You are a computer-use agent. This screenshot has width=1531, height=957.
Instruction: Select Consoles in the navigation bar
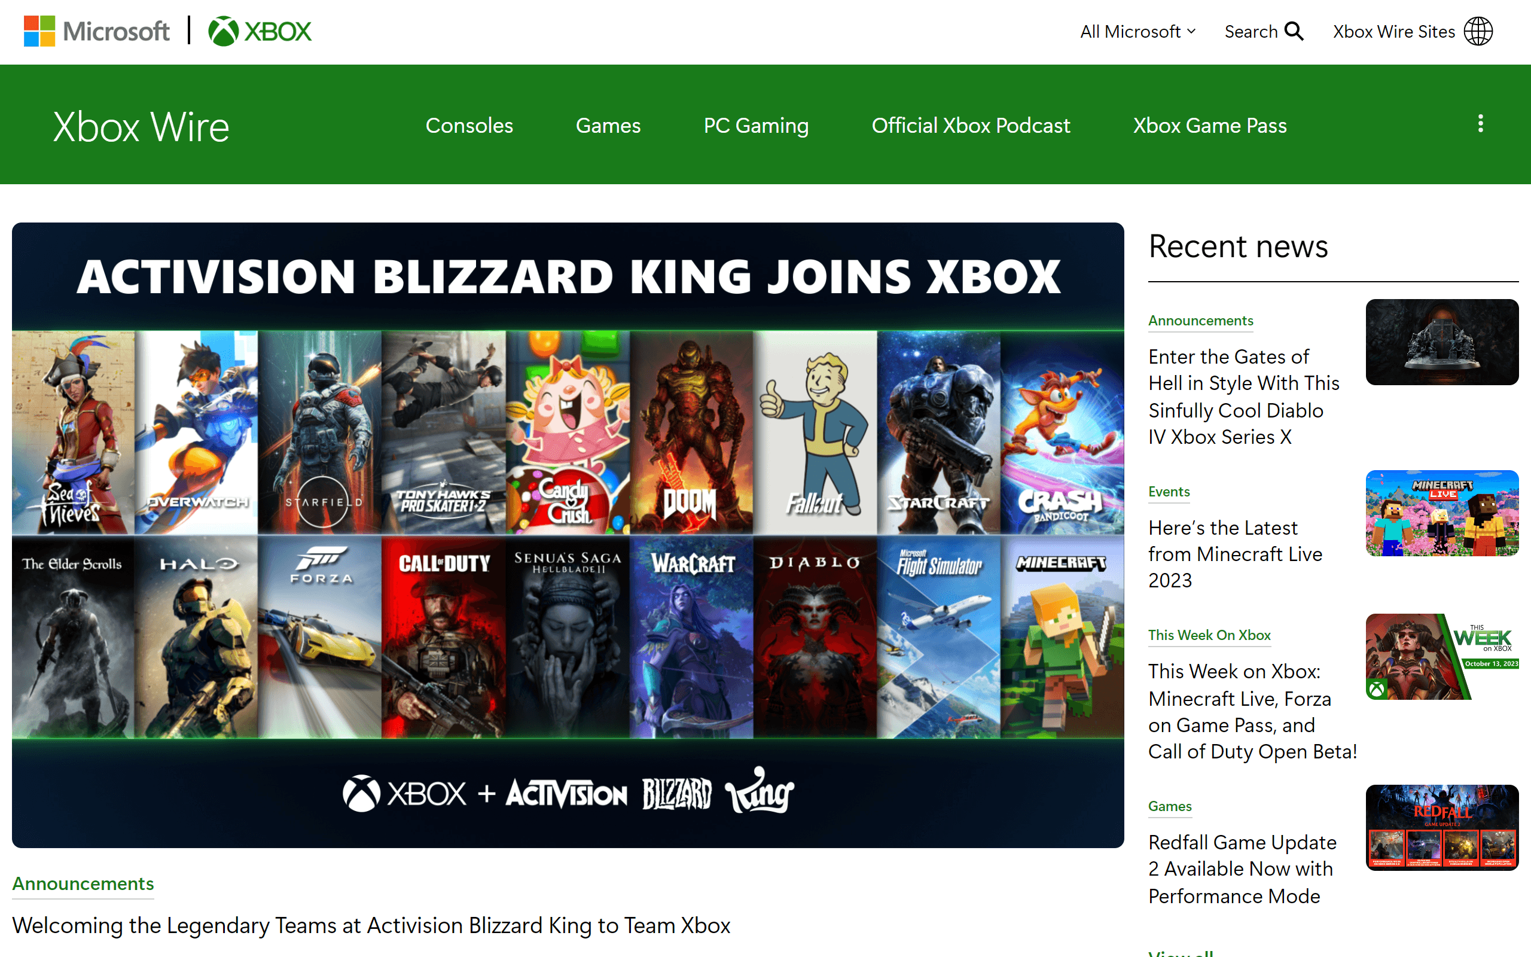click(469, 126)
